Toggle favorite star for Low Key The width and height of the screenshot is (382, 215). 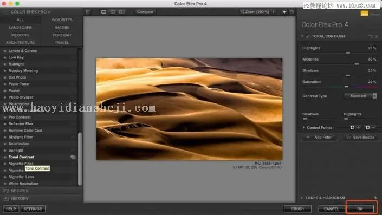(5, 57)
